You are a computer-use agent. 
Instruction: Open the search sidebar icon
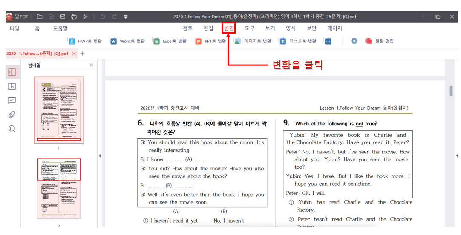point(12,129)
